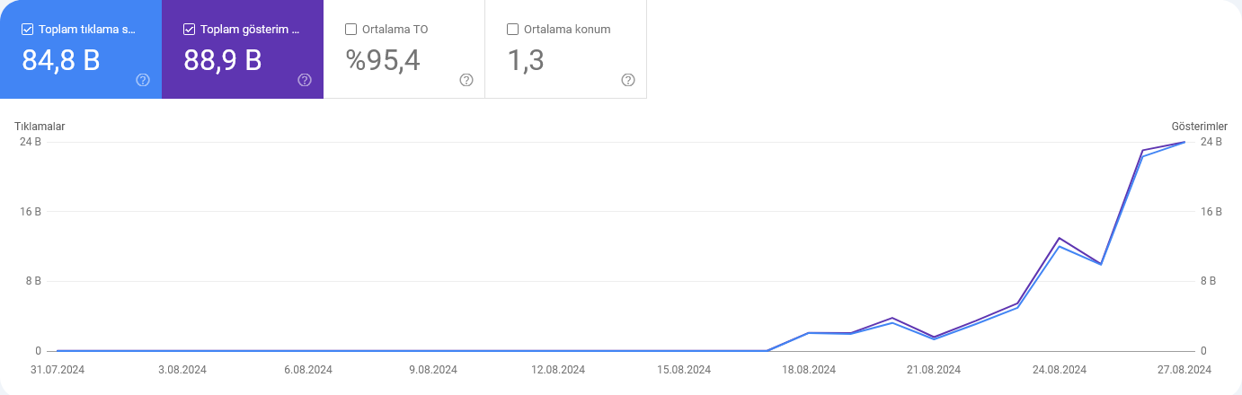Click the 12.08.2024 date label
This screenshot has height=395, width=1242.
tap(558, 370)
